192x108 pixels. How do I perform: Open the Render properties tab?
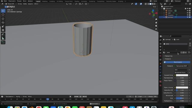[x=160, y=44]
